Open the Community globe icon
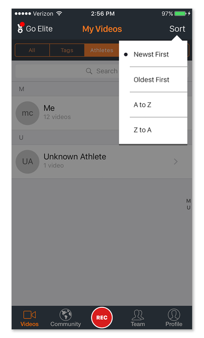Screen dimensions: 204x338 (x=66, y=315)
